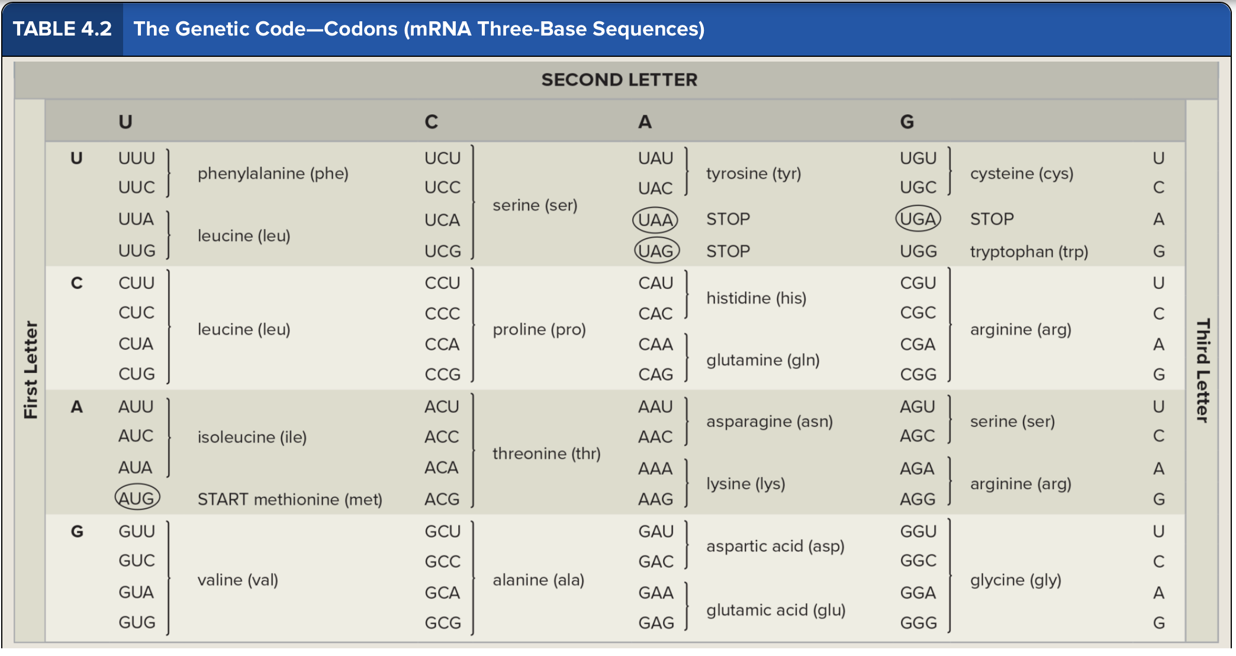Viewport: 1236px width, 656px height.
Task: Click the row header G first letter
Action: pyautogui.click(x=77, y=532)
